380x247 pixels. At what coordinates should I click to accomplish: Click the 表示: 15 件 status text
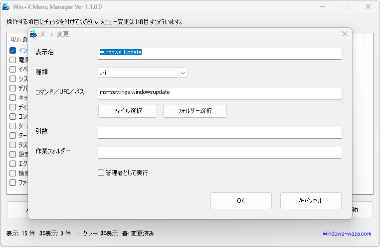coord(20,234)
